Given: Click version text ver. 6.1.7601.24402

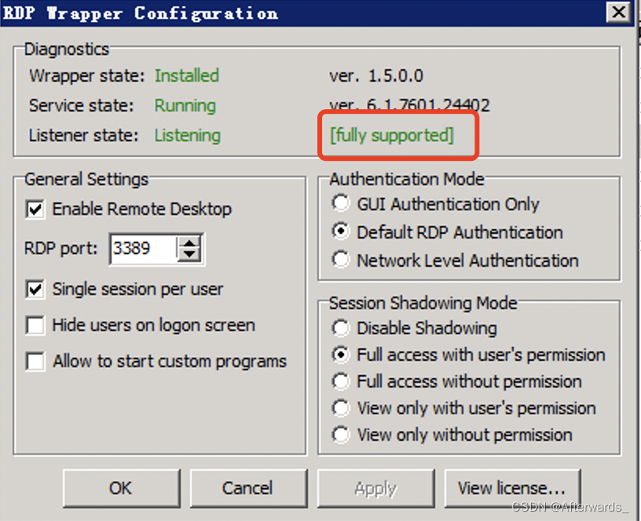Looking at the screenshot, I should coord(409,105).
